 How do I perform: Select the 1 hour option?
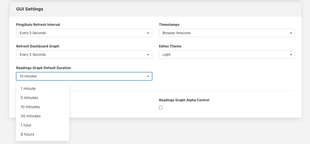(x=43, y=125)
